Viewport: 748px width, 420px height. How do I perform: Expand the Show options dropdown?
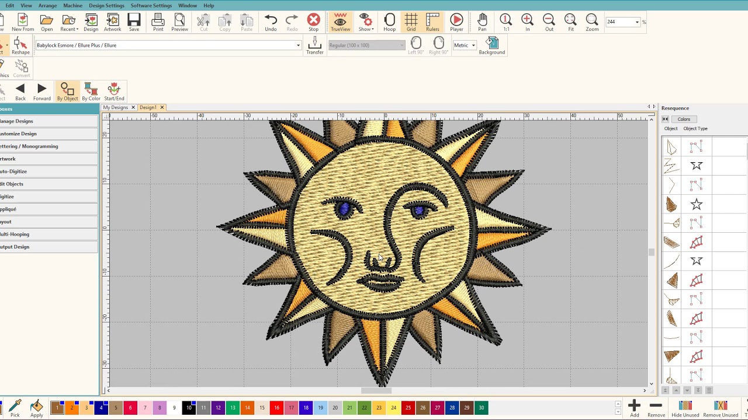[x=372, y=29]
